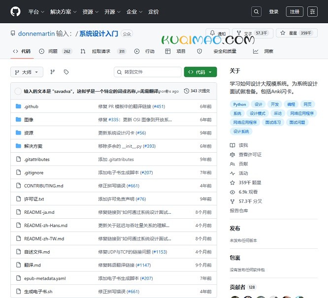Expand the 企业 header menu
Viewport: 328px width, 298px height.
134,12
